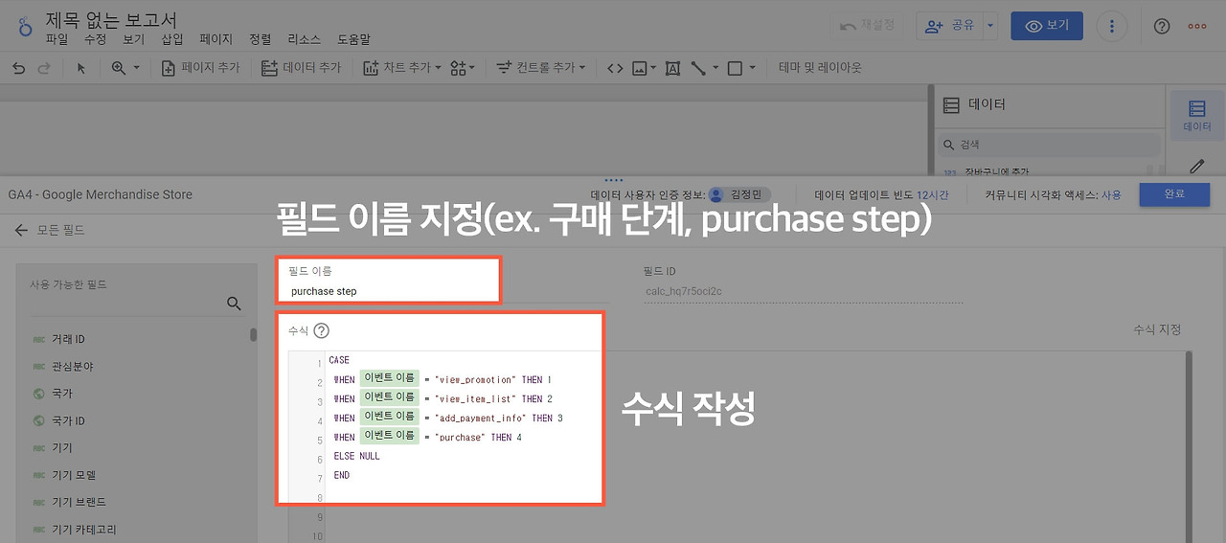Screen dimensions: 1226x543
Task: Click the available fields list scrollbar
Action: coord(253,334)
